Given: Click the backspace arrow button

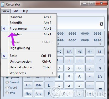Looking at the screenshot, I should tap(60, 60).
